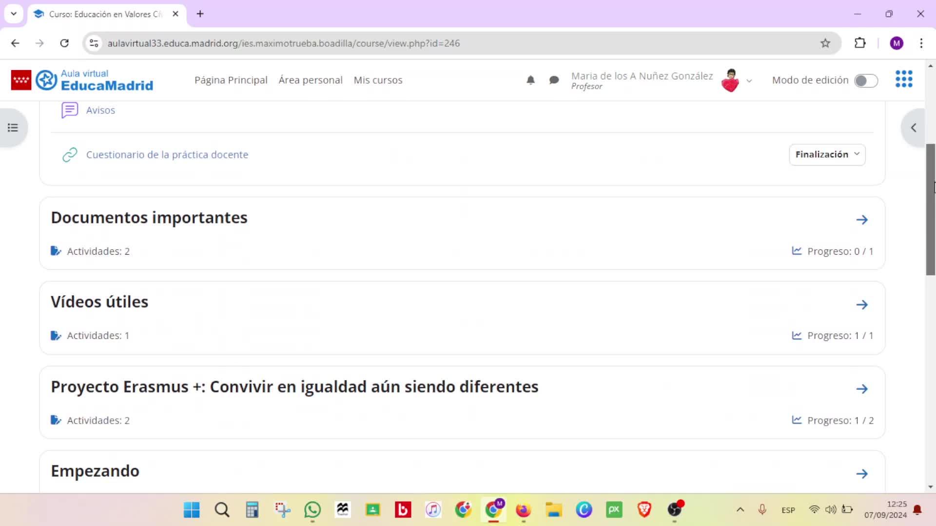The width and height of the screenshot is (936, 526).
Task: Click the page vertical scrollbar thumb
Action: [930, 209]
